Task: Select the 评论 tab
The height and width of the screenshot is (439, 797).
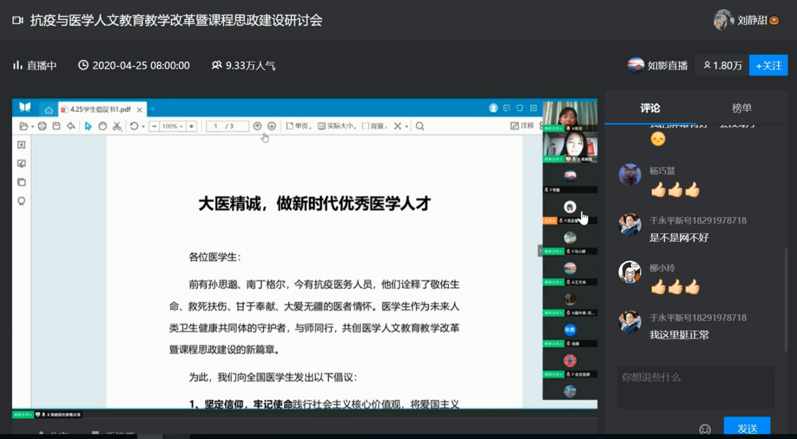Action: coord(650,108)
